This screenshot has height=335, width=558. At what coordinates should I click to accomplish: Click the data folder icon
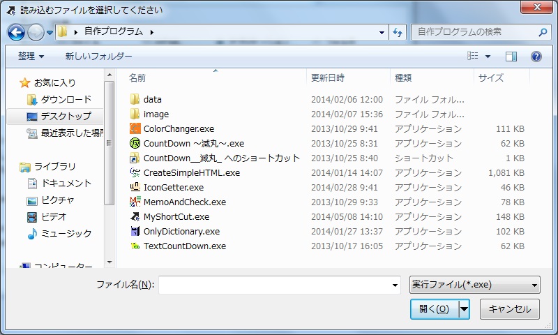pos(135,99)
